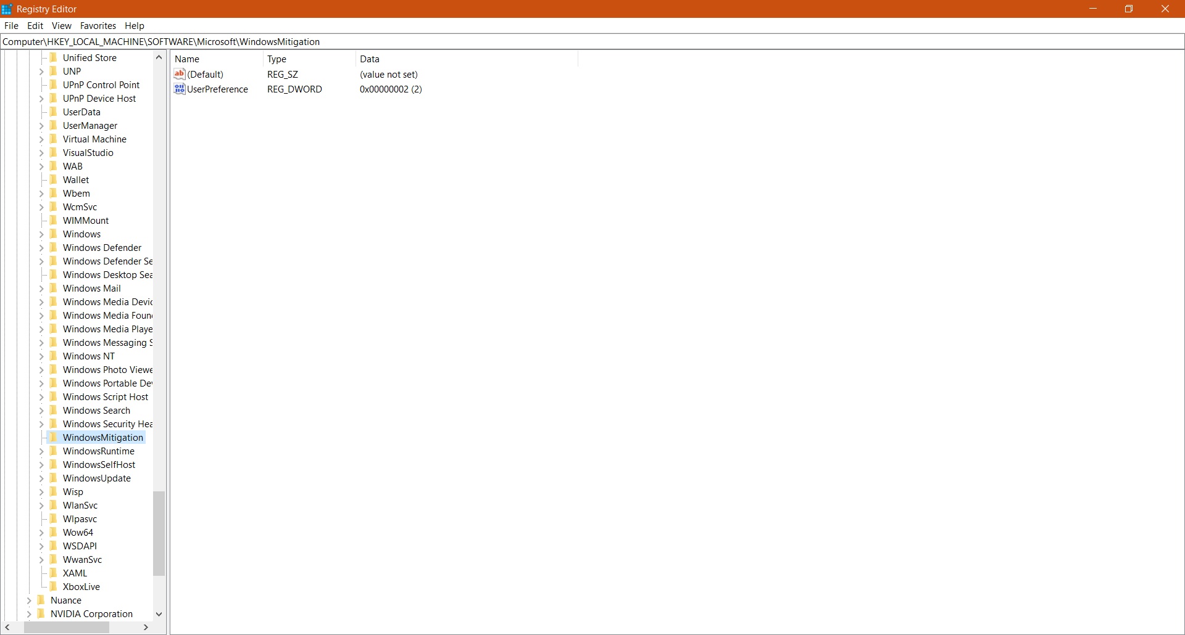Click the Nuance folder icon
The width and height of the screenshot is (1185, 635).
coord(41,600)
